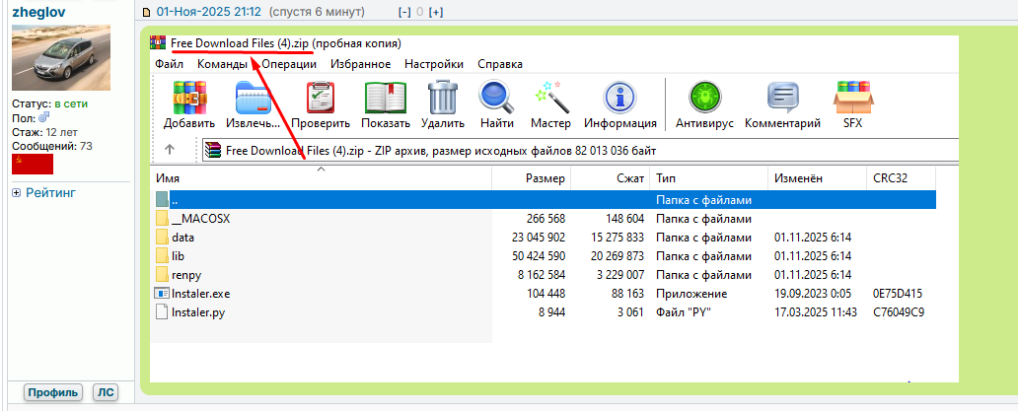Open the Файл menu
The width and height of the screenshot is (1018, 411).
point(169,64)
